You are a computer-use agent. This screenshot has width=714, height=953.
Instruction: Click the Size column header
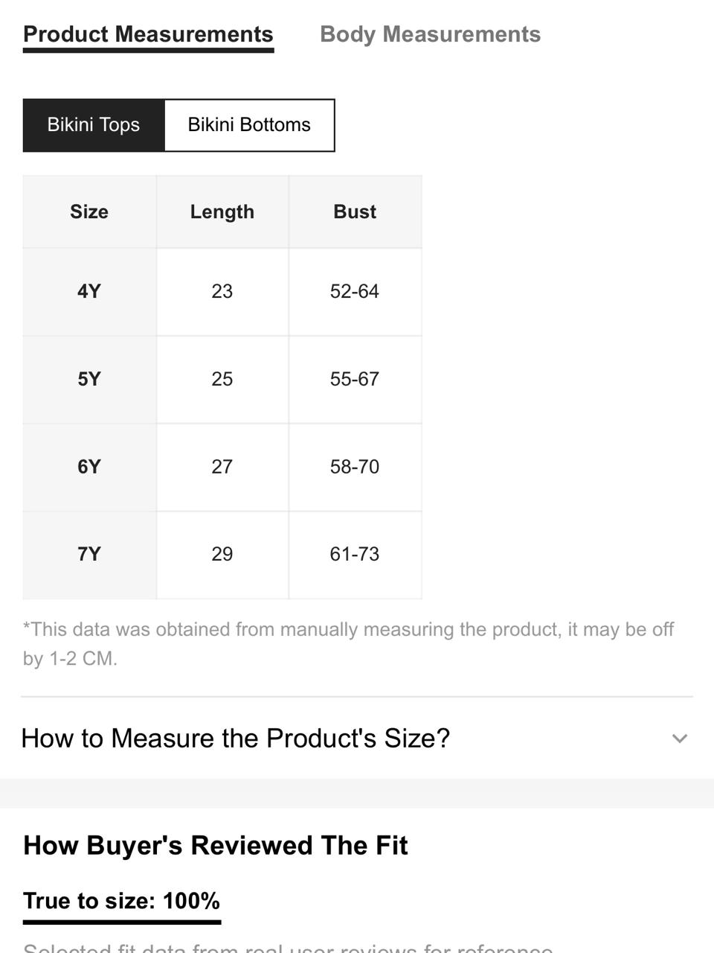[89, 212]
